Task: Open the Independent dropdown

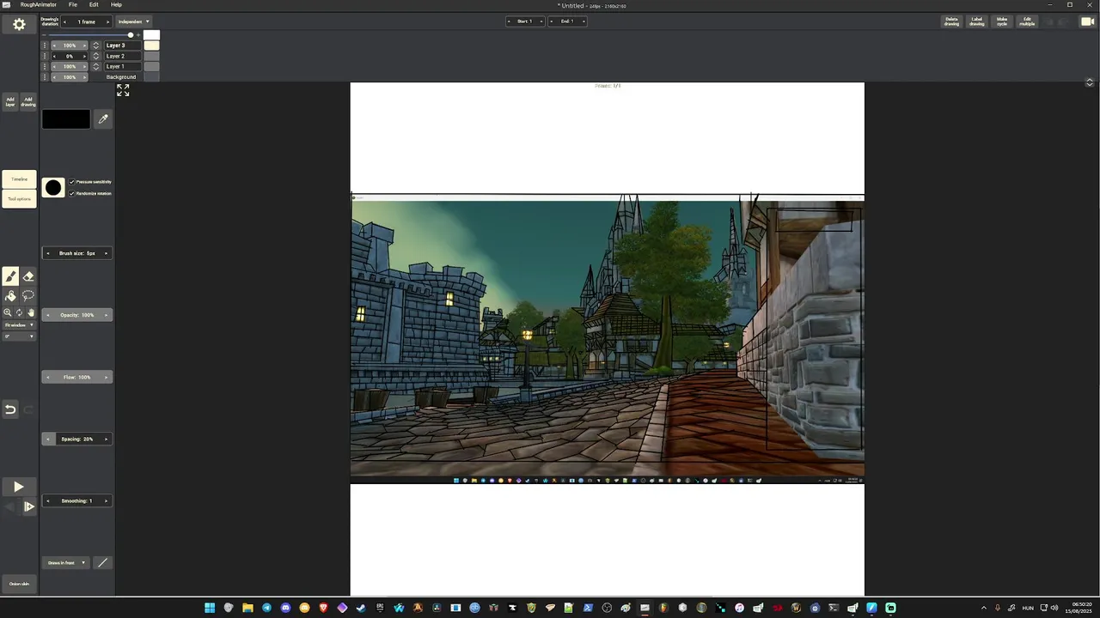Action: point(133,21)
